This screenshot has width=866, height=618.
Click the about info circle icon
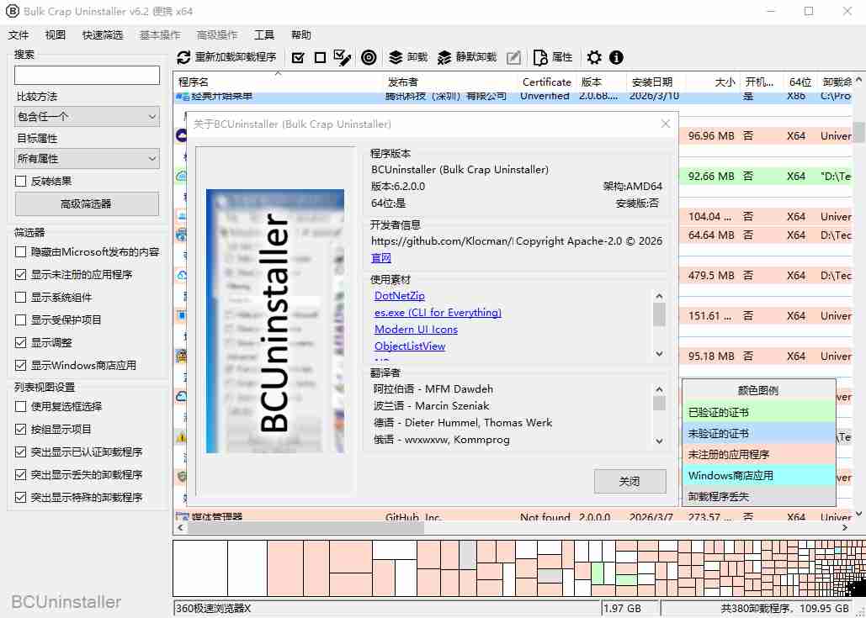pos(616,57)
